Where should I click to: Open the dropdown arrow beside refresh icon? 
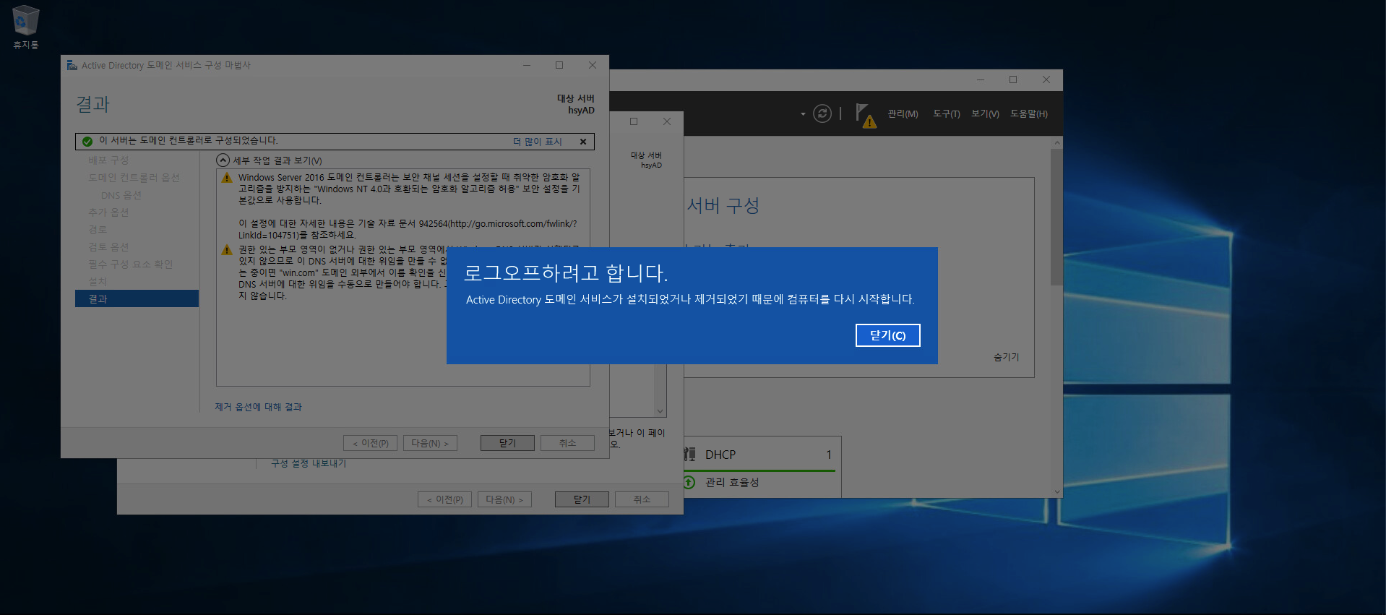pyautogui.click(x=802, y=114)
